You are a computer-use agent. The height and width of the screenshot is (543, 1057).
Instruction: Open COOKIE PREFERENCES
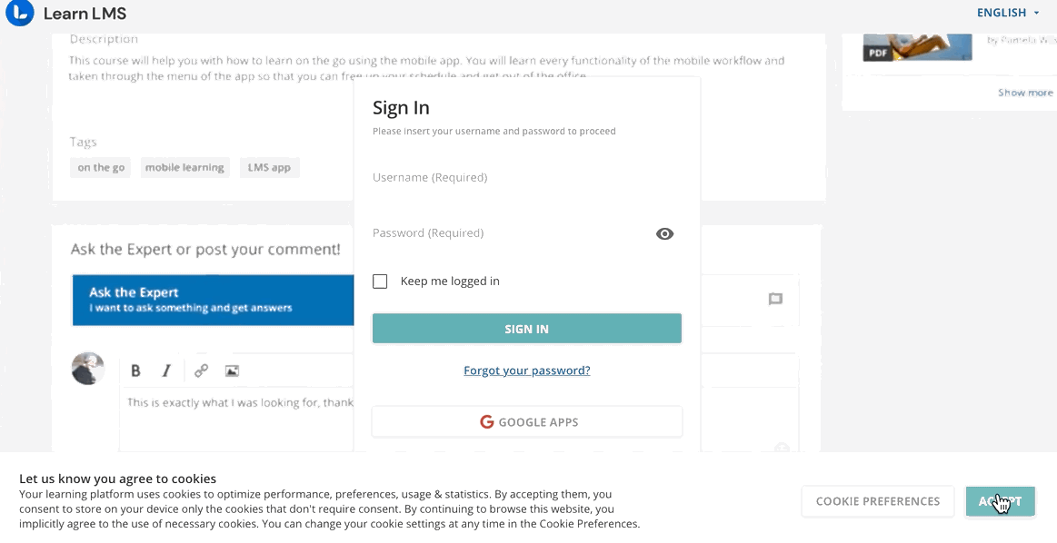point(878,501)
